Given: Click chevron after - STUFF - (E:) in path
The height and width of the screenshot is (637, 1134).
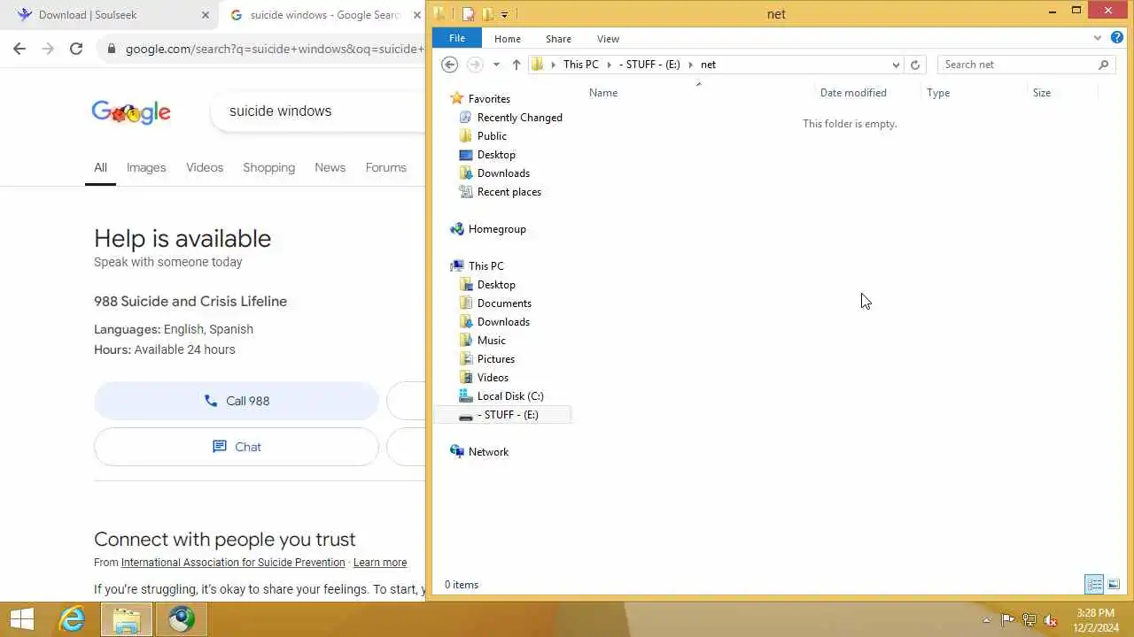Looking at the screenshot, I should click(x=691, y=65).
